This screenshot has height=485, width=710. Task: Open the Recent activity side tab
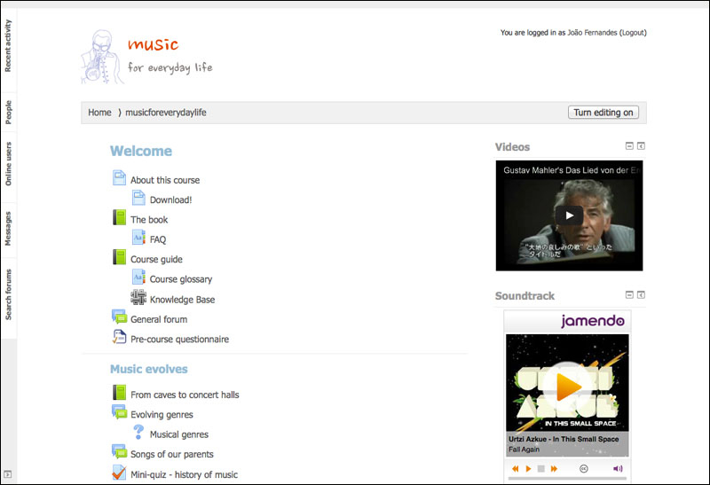(x=8, y=45)
